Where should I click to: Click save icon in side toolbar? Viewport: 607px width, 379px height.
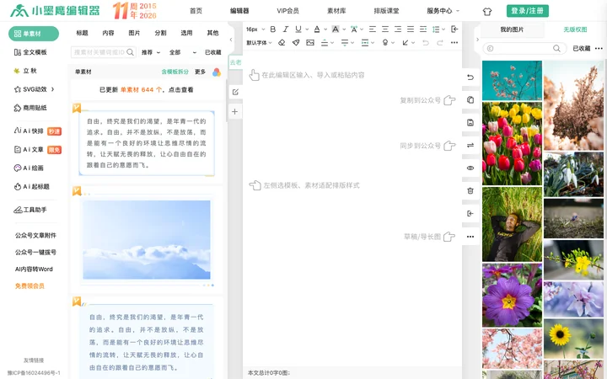470,123
